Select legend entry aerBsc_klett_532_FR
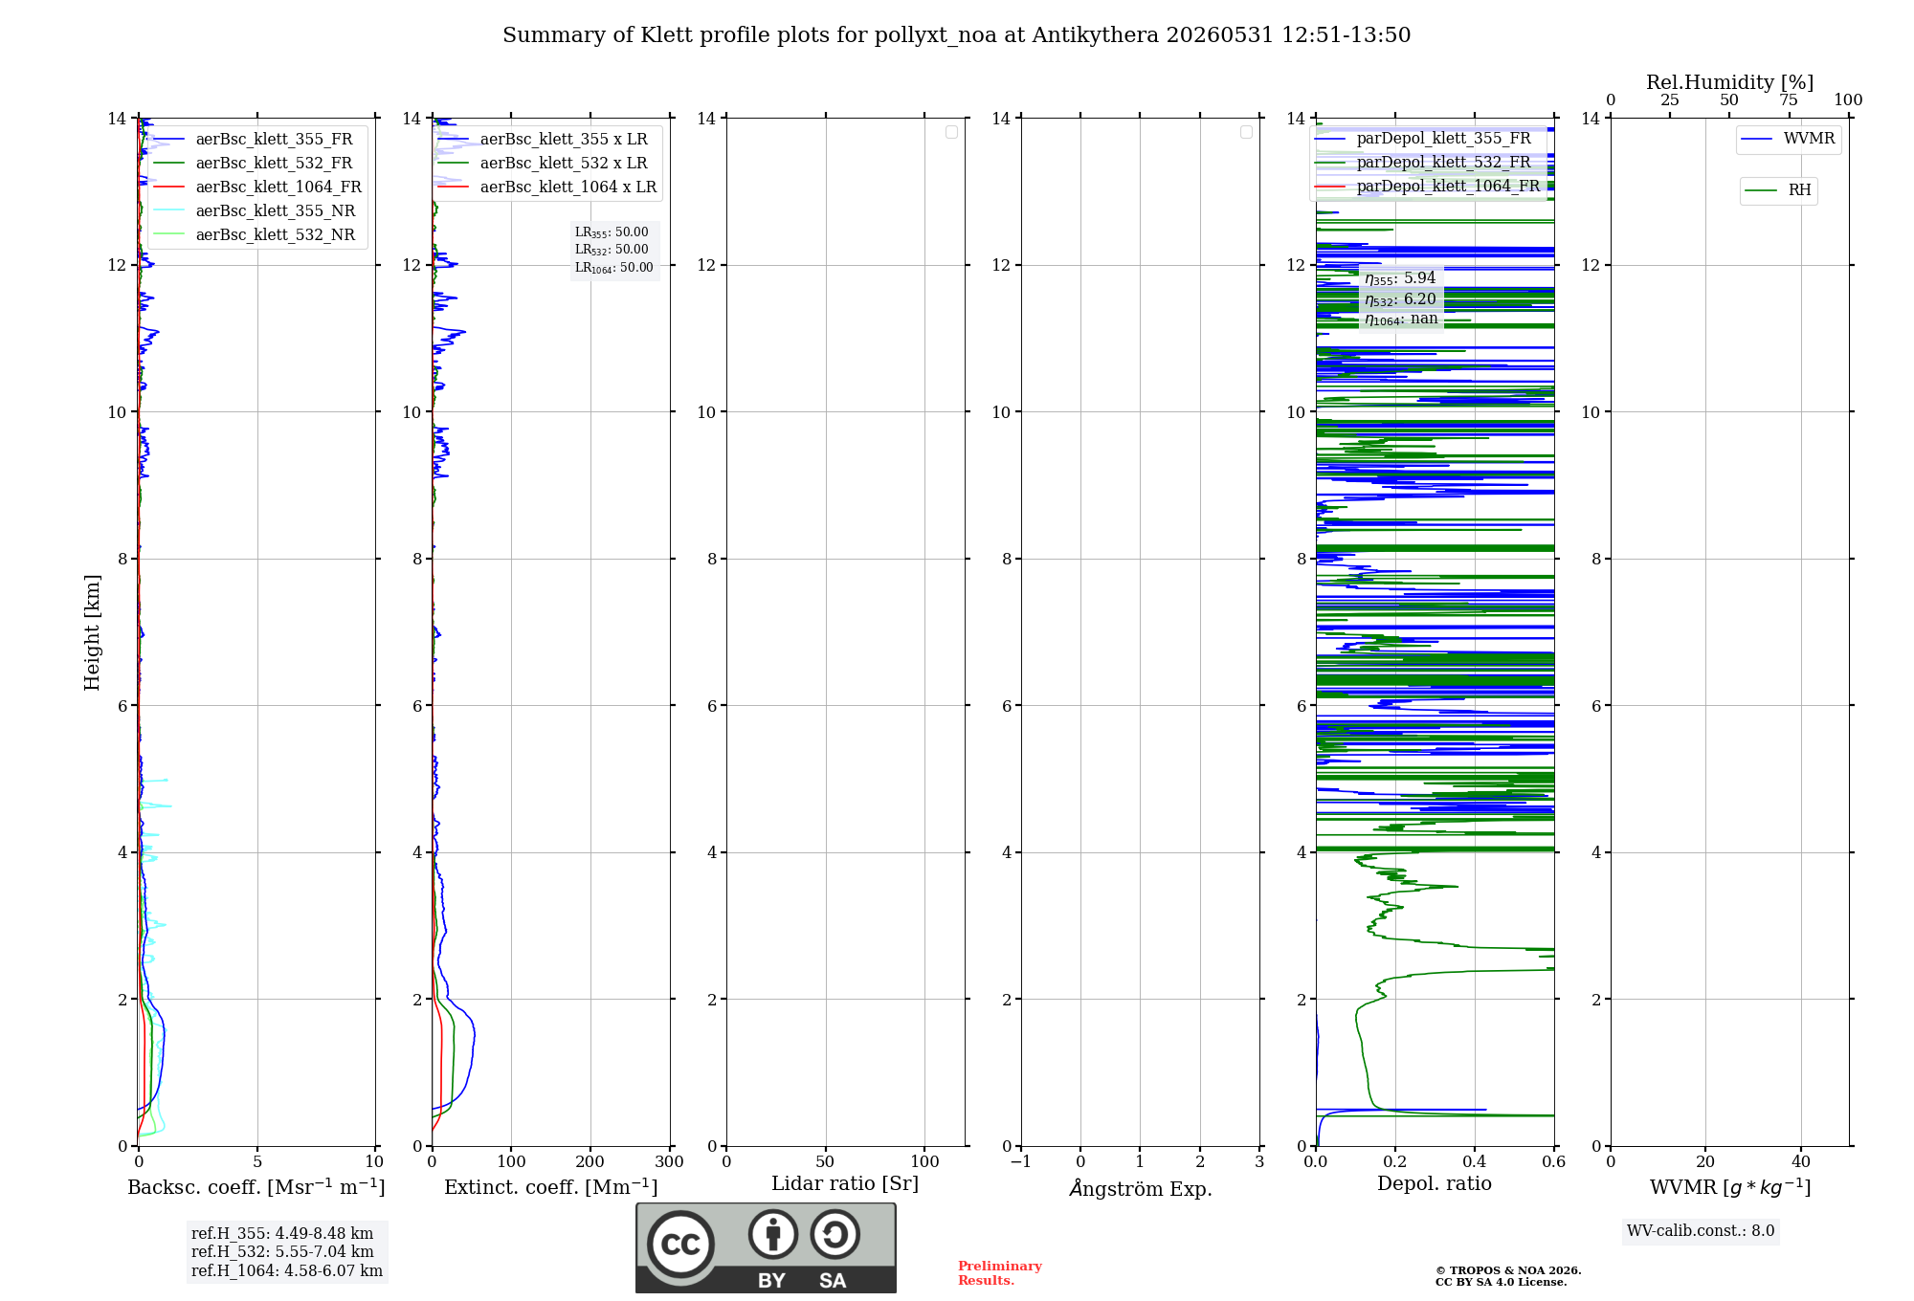The height and width of the screenshot is (1301, 1914). point(256,163)
